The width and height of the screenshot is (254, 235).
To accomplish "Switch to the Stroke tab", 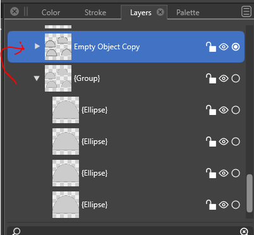I will (x=95, y=13).
